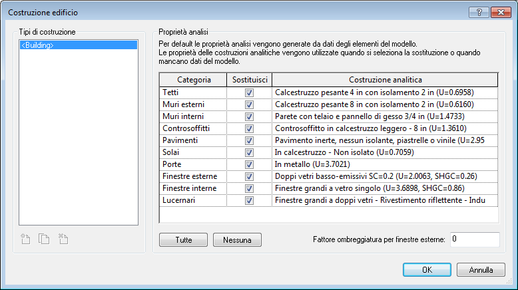The image size is (518, 290).
Task: Click the shading factor input field
Action: [474, 239]
